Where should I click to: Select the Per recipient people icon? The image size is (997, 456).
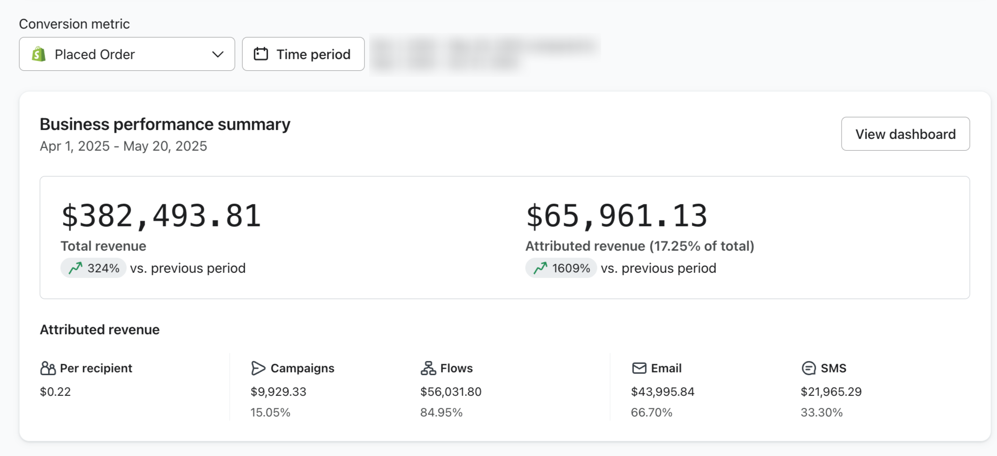(x=48, y=368)
